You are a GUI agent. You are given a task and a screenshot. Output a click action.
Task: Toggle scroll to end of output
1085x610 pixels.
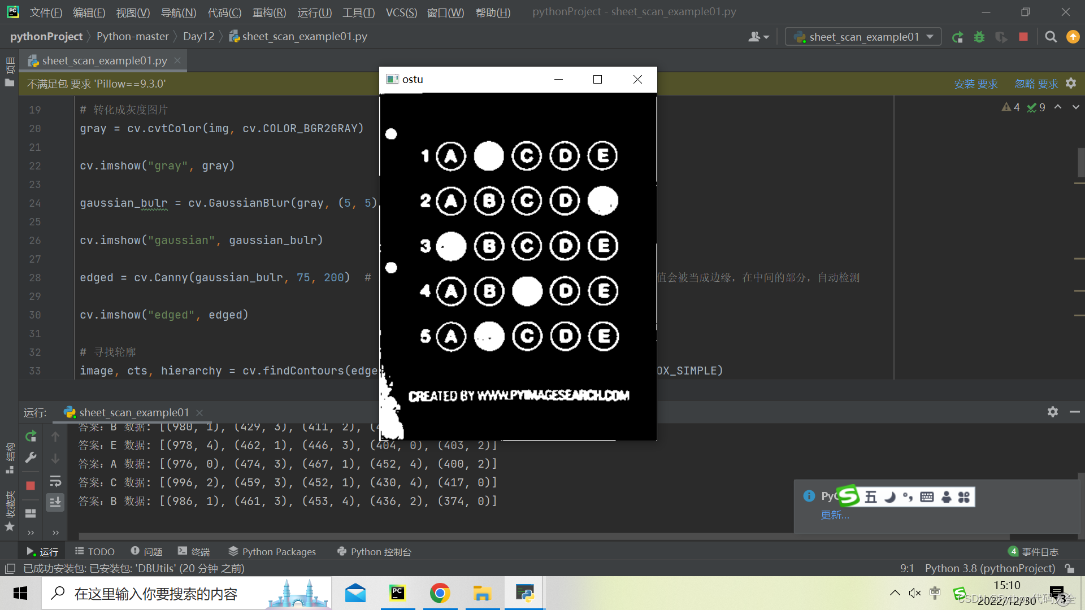[x=55, y=502]
